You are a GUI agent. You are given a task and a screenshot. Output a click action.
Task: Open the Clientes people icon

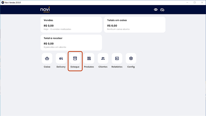pos(103,58)
